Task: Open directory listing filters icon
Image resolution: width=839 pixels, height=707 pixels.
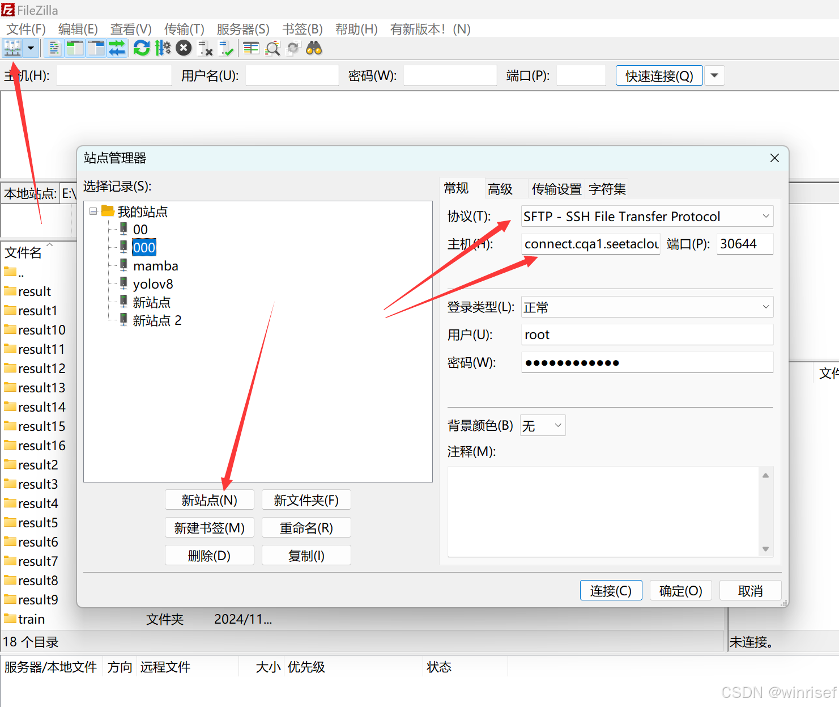Action: [251, 48]
